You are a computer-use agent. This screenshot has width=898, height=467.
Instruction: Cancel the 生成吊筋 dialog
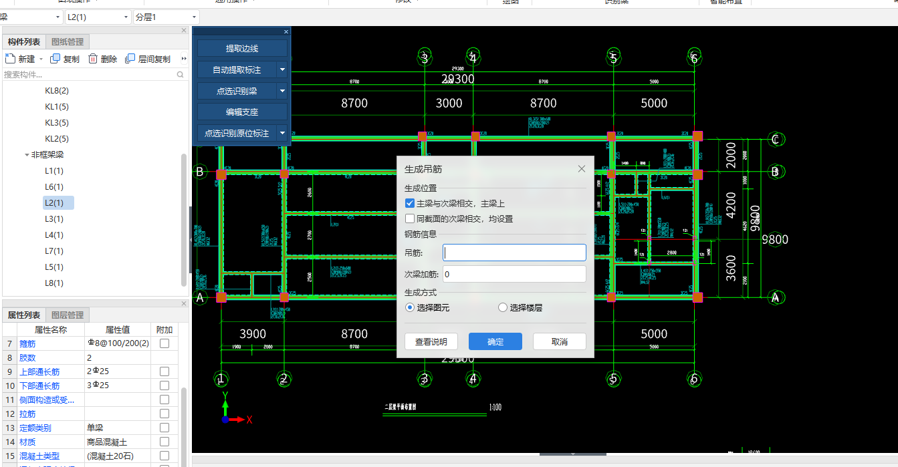coord(560,341)
